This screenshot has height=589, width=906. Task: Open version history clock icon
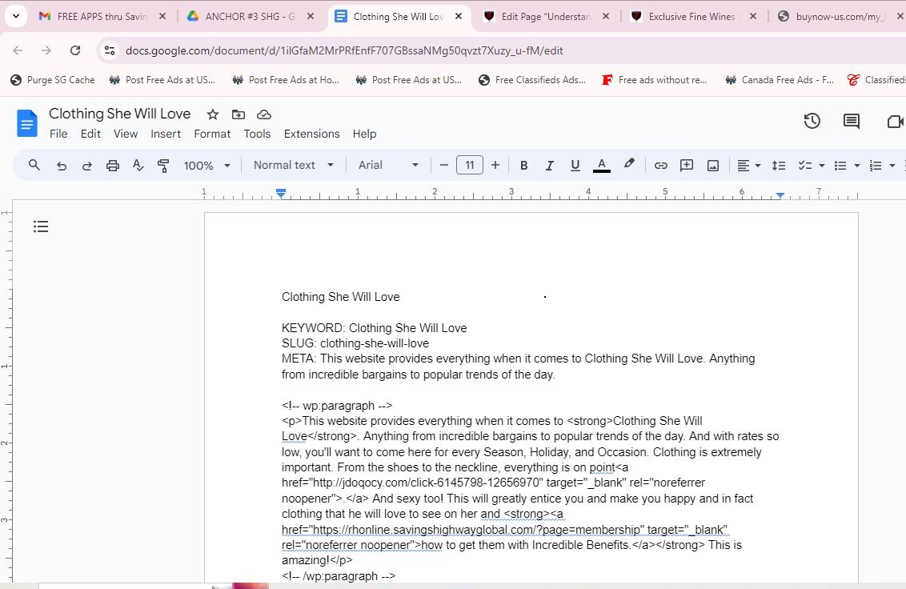click(812, 121)
